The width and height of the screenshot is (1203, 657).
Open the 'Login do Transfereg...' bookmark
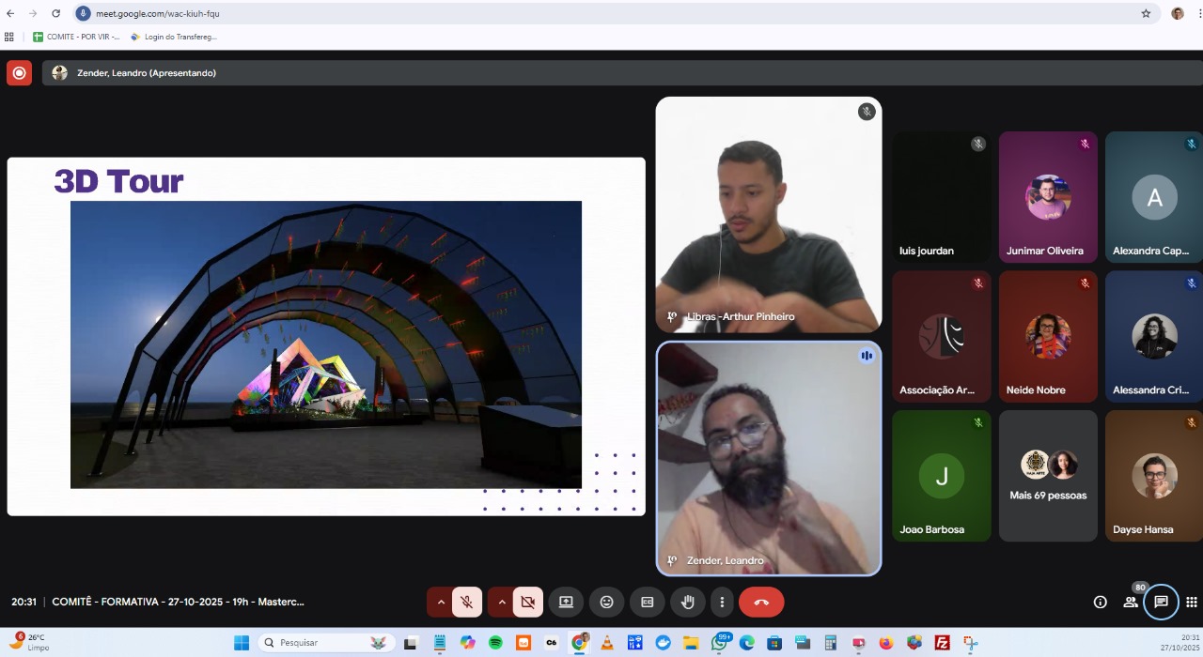coord(174,37)
